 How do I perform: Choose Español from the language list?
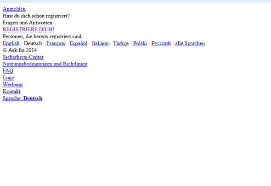(x=79, y=43)
